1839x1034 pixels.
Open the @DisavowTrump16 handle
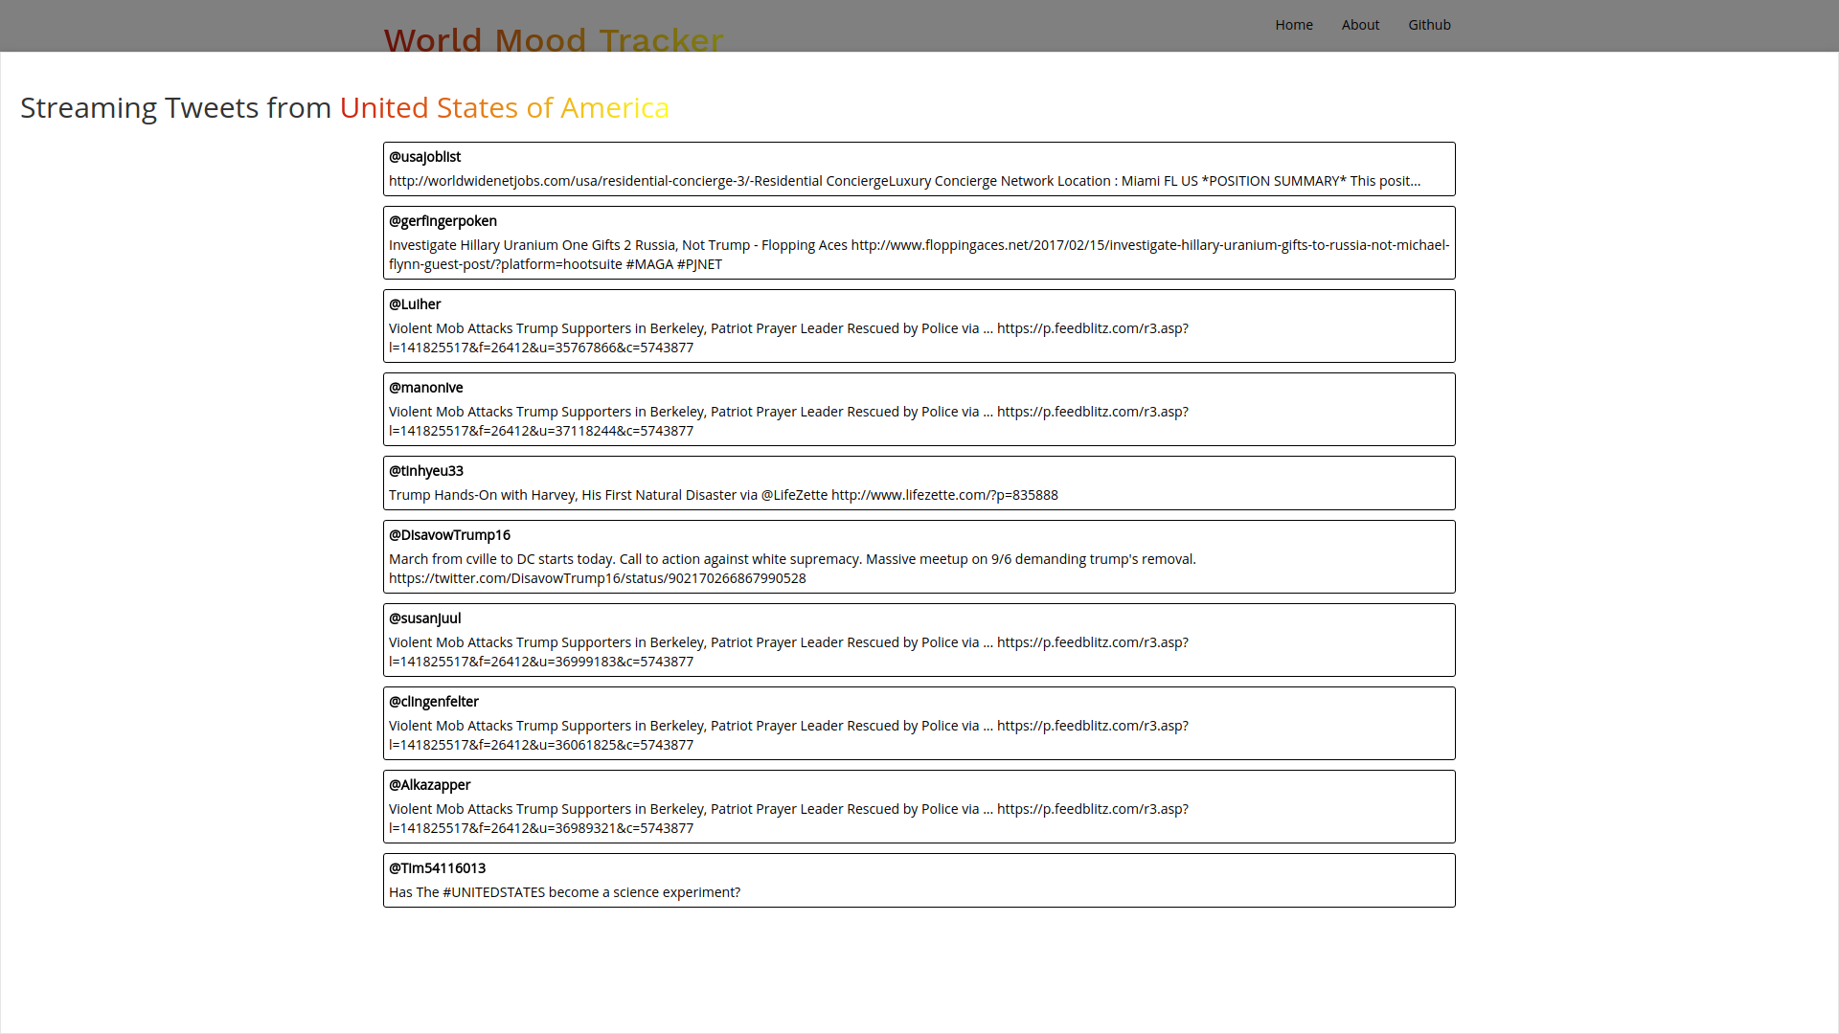(x=449, y=535)
